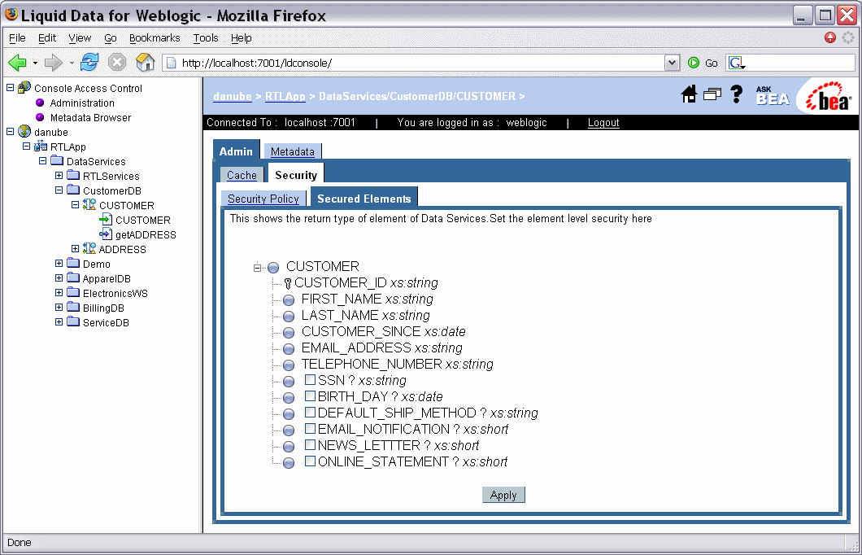The image size is (862, 555).
Task: Click the FIRST_NAME element circle icon
Action: (289, 299)
